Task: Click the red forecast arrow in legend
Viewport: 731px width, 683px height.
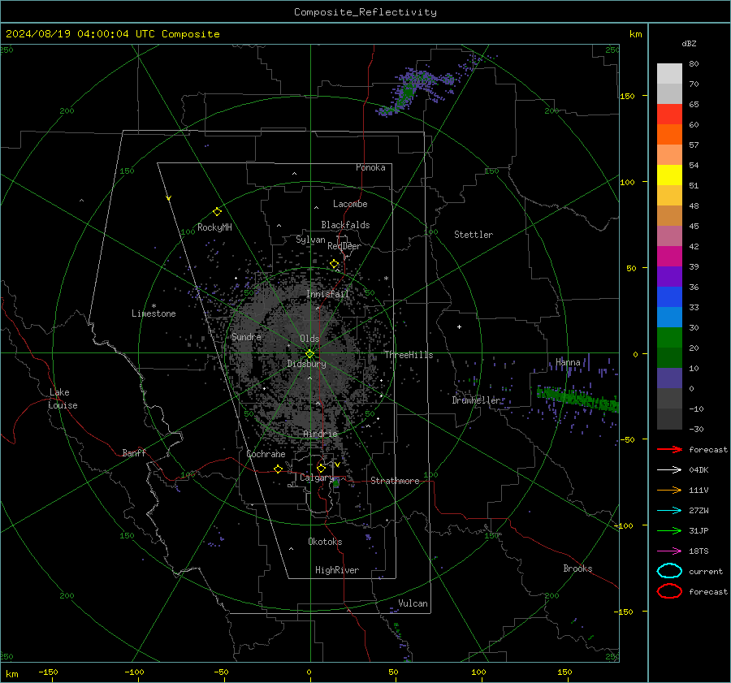Action: pyautogui.click(x=669, y=449)
